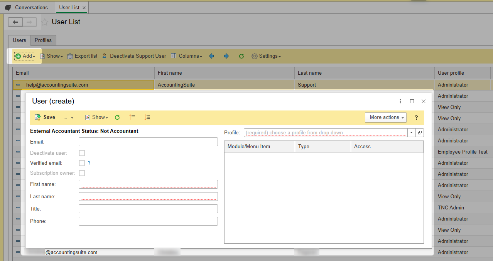Click into the Email input field

click(x=148, y=142)
